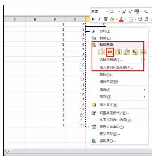Click the Increase Decimal icon
This screenshot has width=152, height=156.
[140, 19]
